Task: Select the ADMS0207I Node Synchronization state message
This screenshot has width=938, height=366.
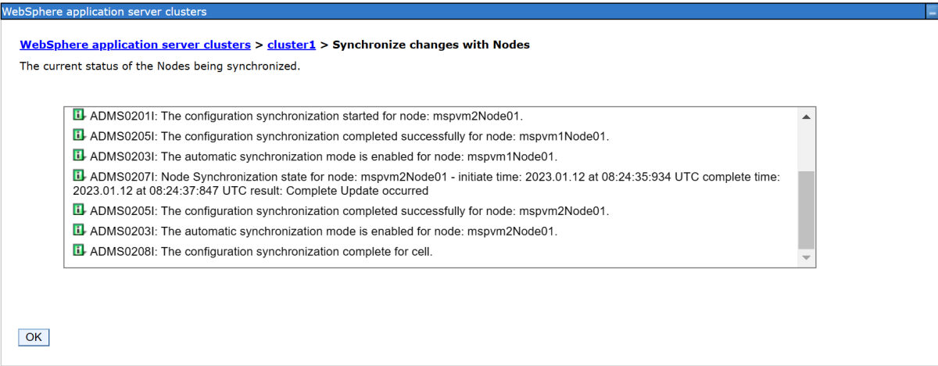Action: (426, 183)
